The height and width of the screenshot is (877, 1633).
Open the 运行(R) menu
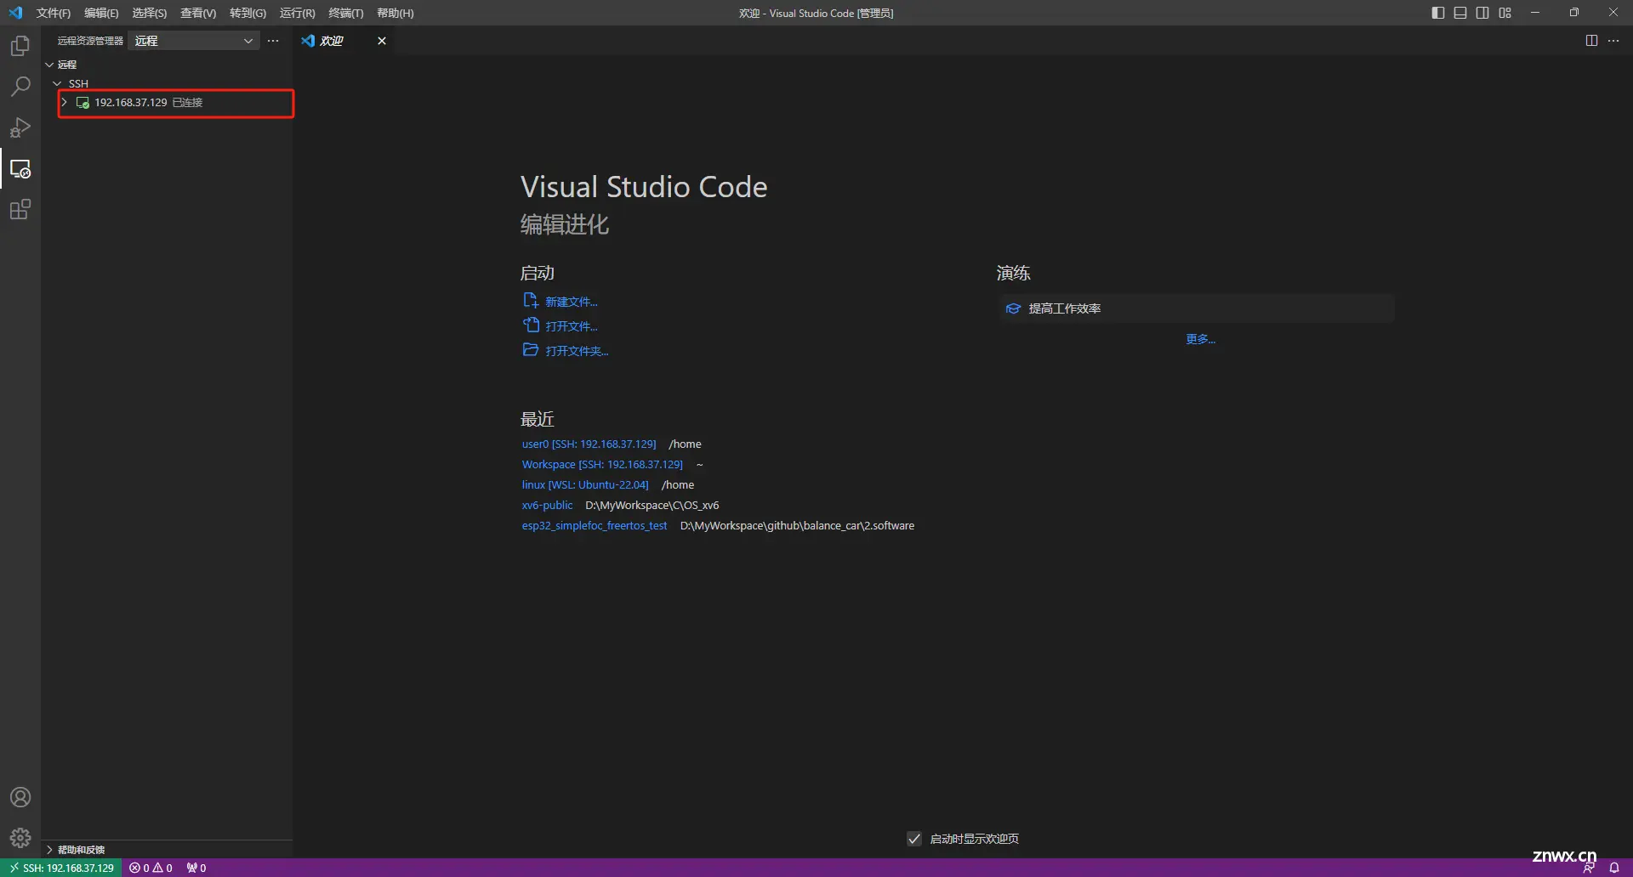(x=297, y=13)
